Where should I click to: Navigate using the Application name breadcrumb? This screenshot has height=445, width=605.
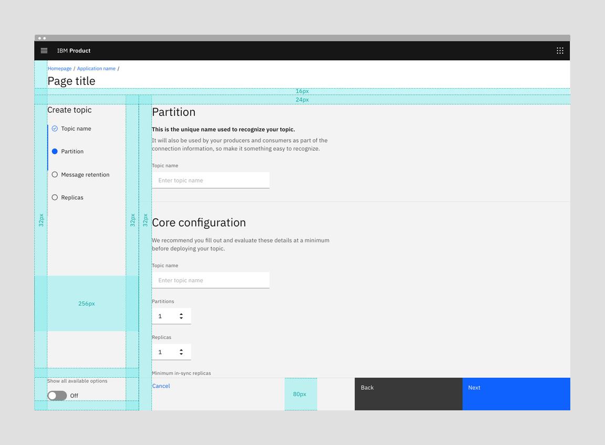pyautogui.click(x=96, y=68)
